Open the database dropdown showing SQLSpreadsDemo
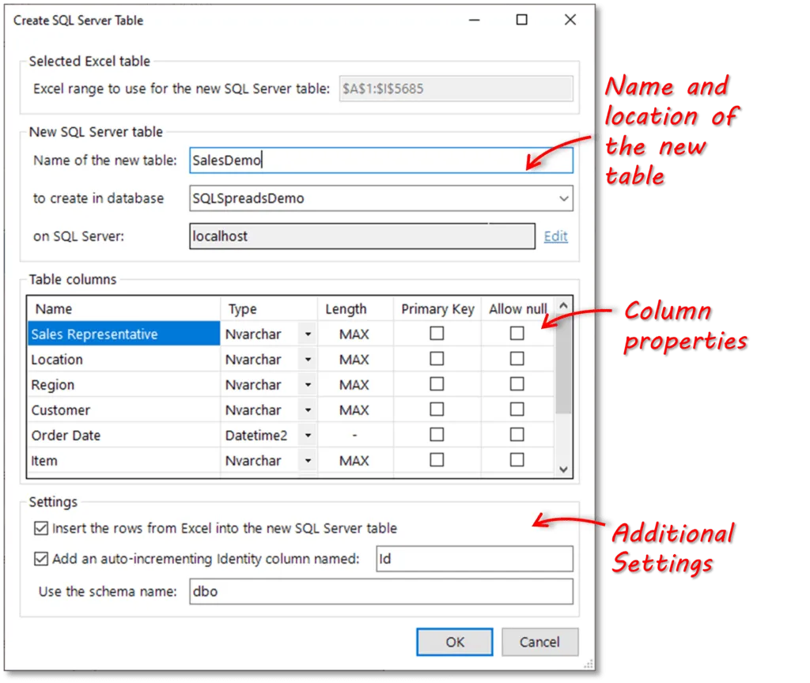 563,198
